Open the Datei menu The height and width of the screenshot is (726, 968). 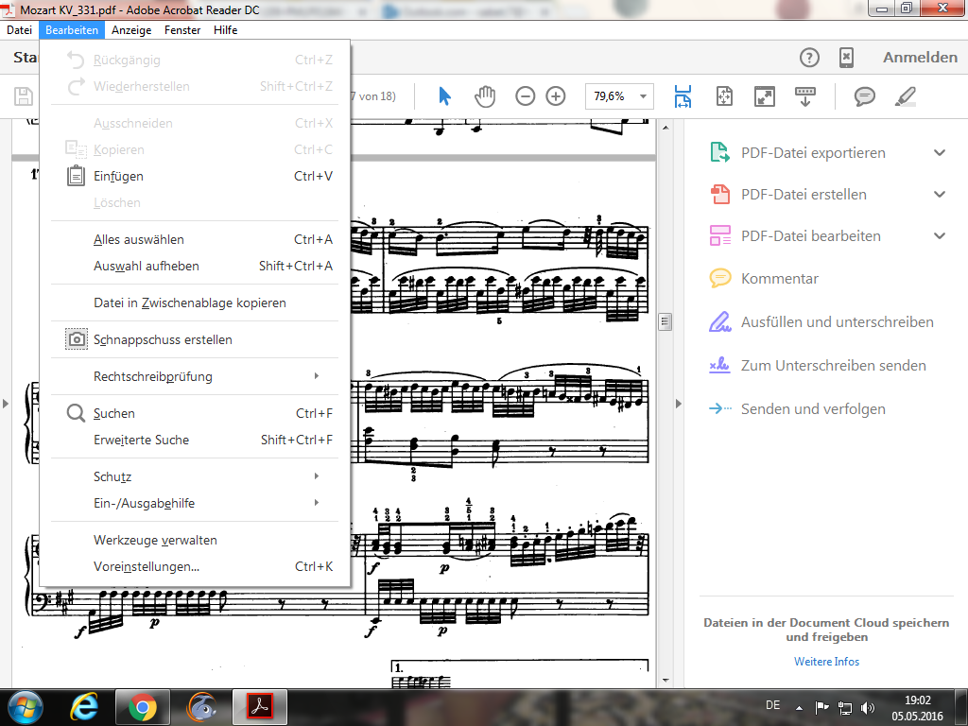pyautogui.click(x=19, y=30)
